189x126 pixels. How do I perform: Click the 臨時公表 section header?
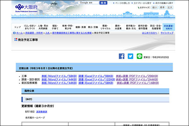tap(95, 91)
